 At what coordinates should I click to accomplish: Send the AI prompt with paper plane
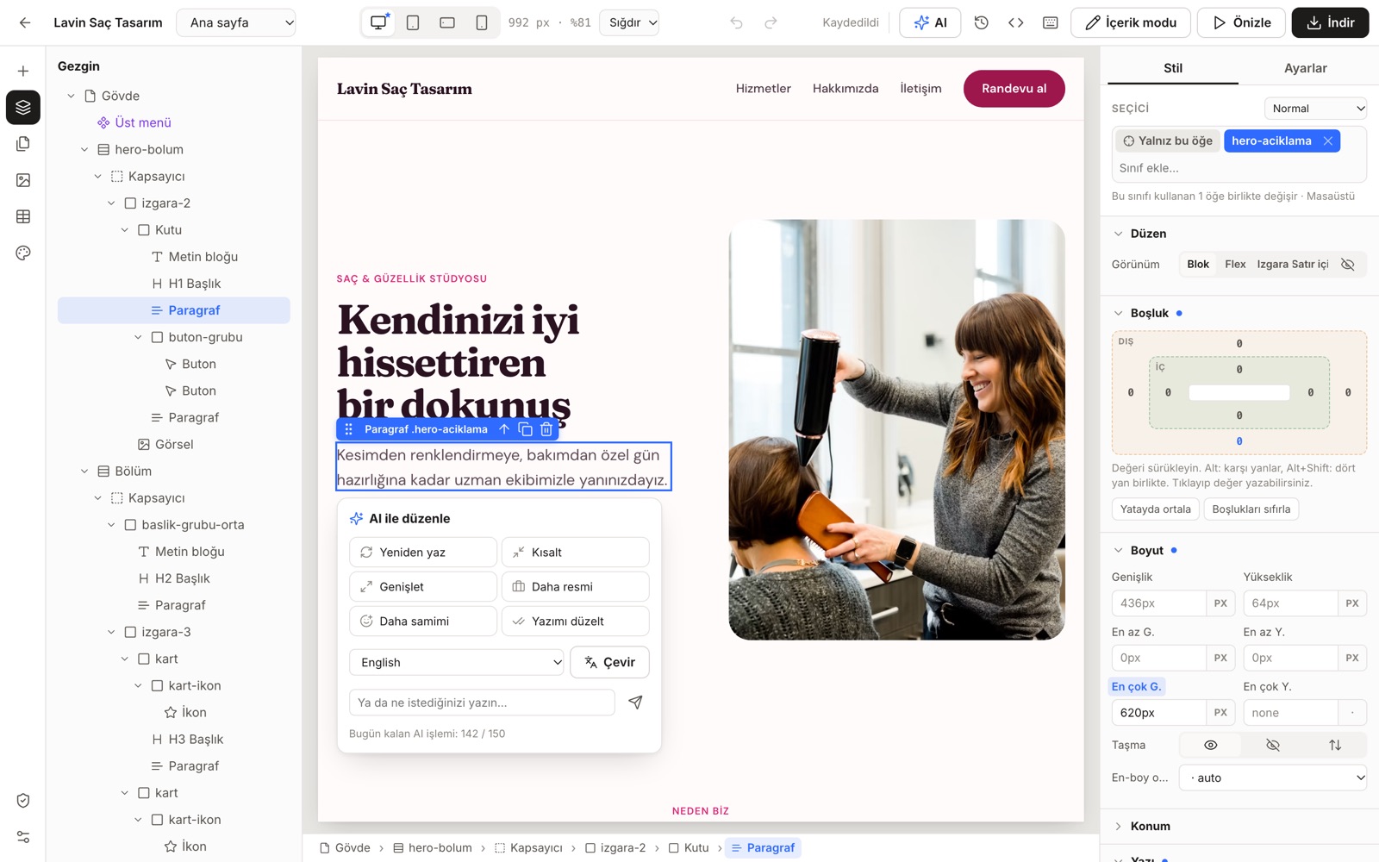(635, 703)
